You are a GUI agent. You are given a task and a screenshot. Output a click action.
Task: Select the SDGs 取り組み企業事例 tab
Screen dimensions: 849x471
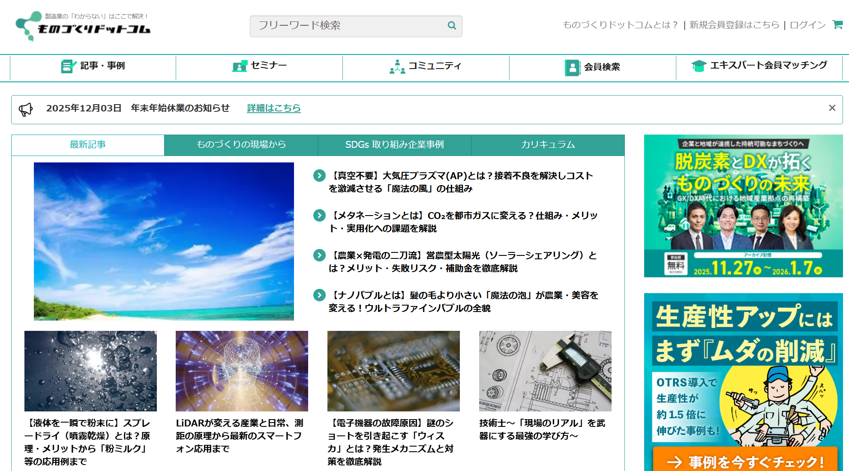pos(394,145)
